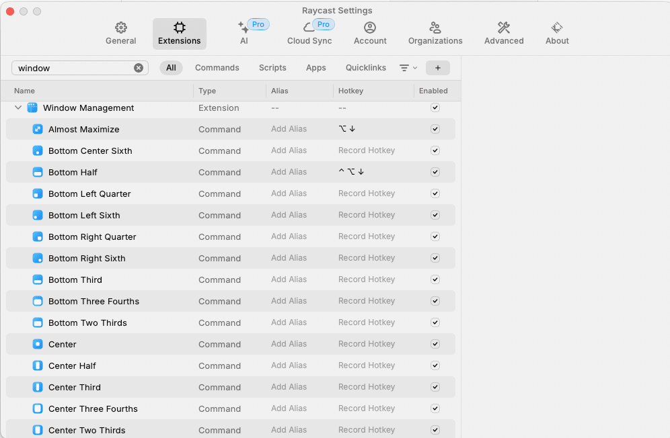Click the Center command icon
Screen dimensions: 670x438
38,344
